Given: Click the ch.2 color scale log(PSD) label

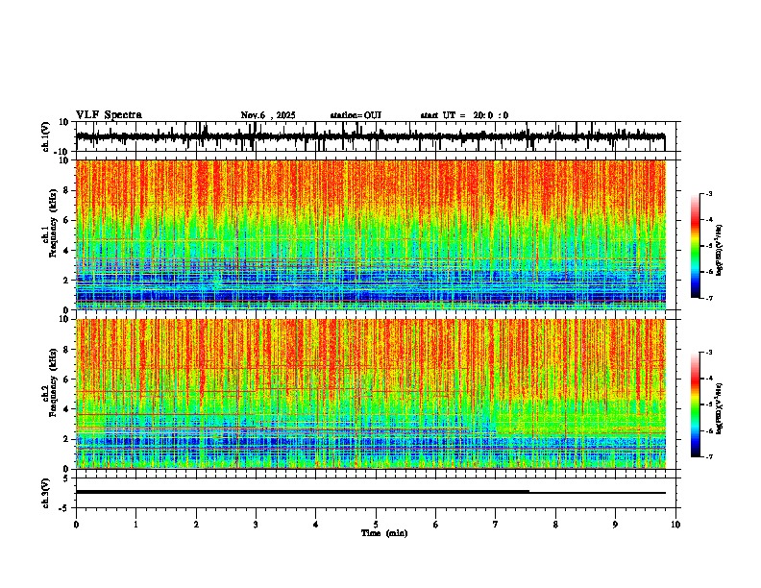Looking at the screenshot, I should click(720, 408).
